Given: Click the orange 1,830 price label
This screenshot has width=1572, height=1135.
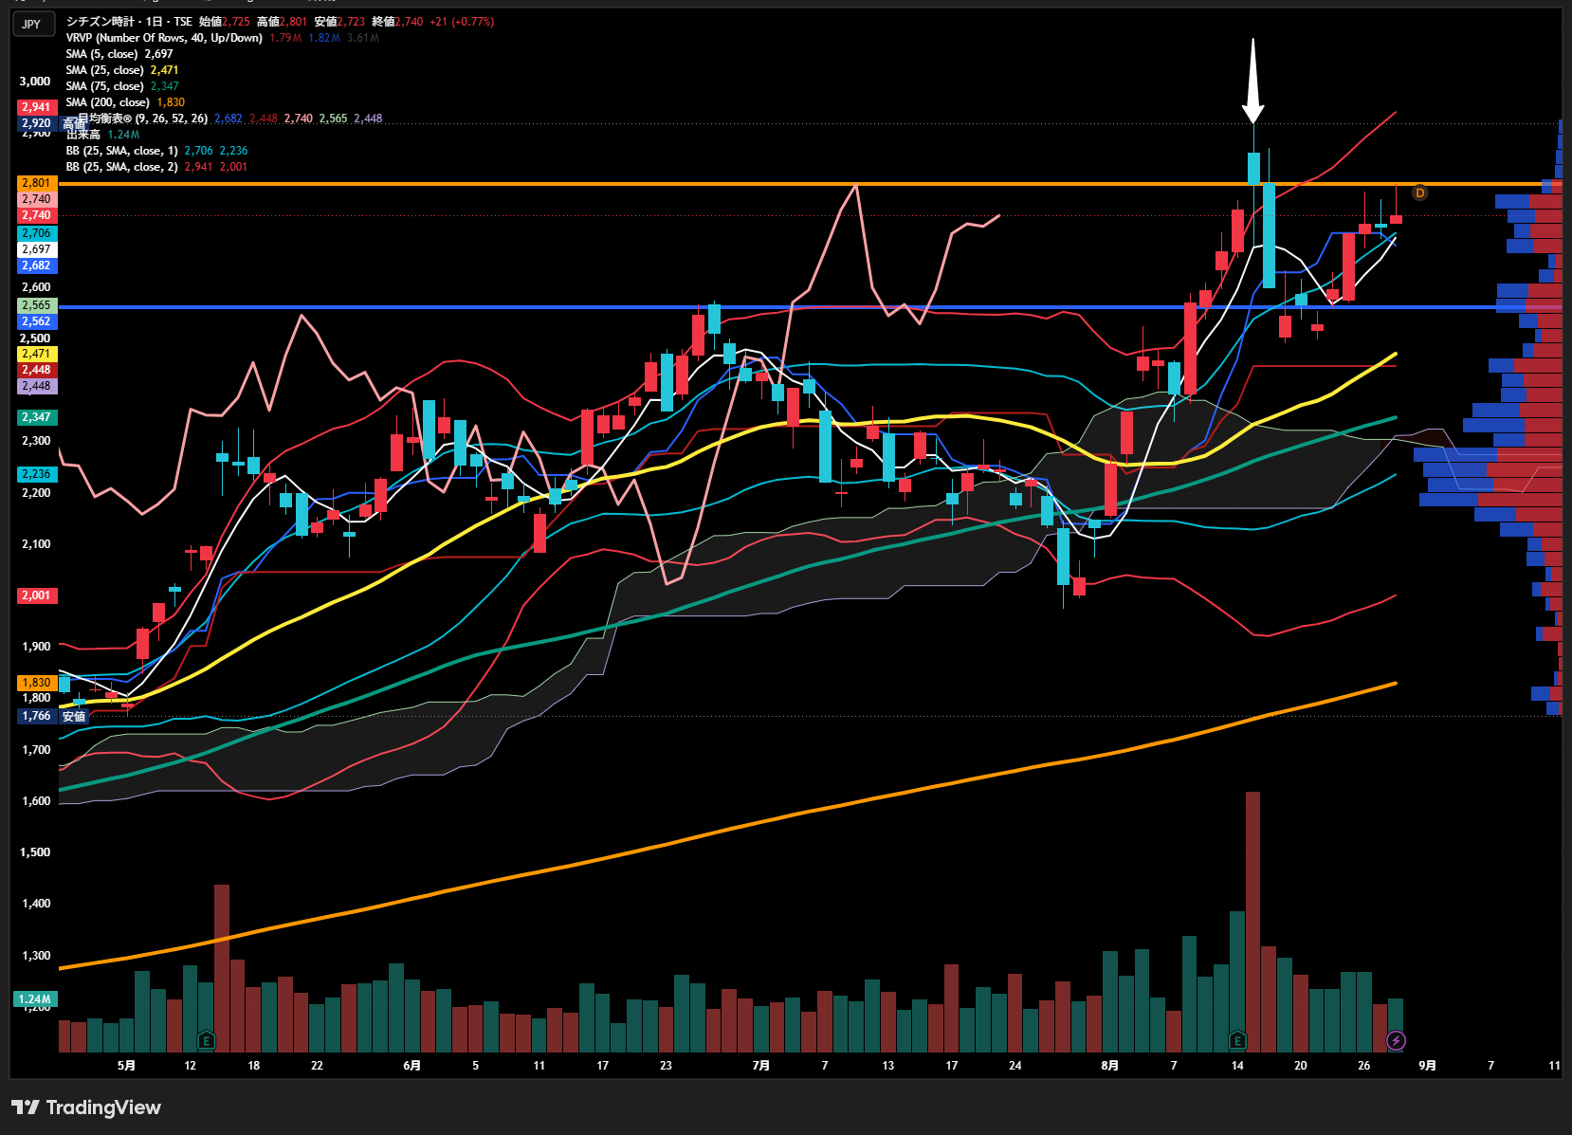Looking at the screenshot, I should click(x=36, y=683).
